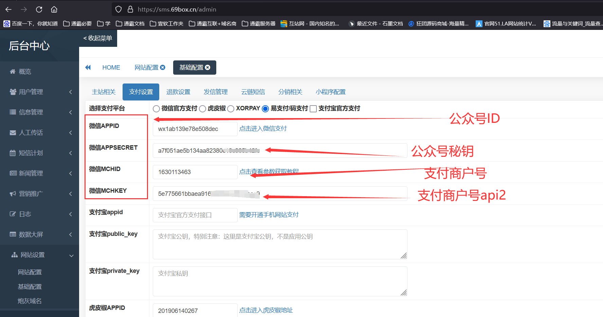Open 日志 via its edit icon
This screenshot has height=317, width=603.
(x=13, y=214)
